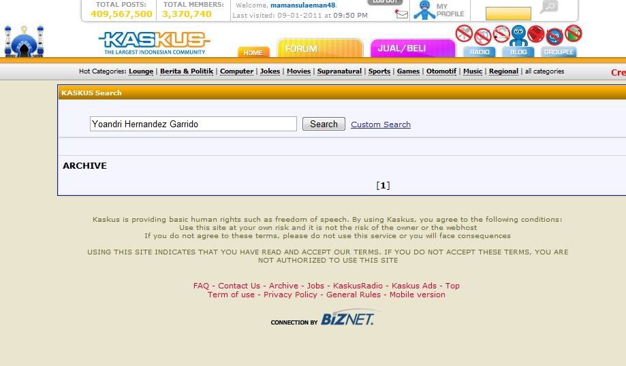Open the BLOG tab
The image size is (626, 366).
518,52
